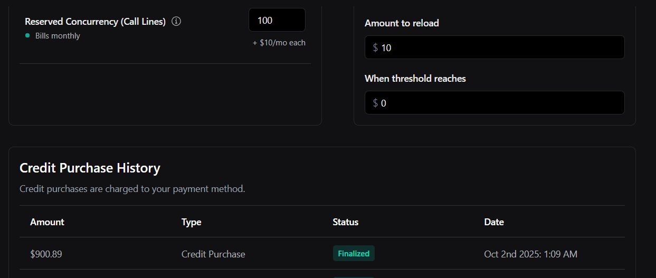Screen dimensions: 656x278
Task: Click the Date column header
Action: [493, 222]
